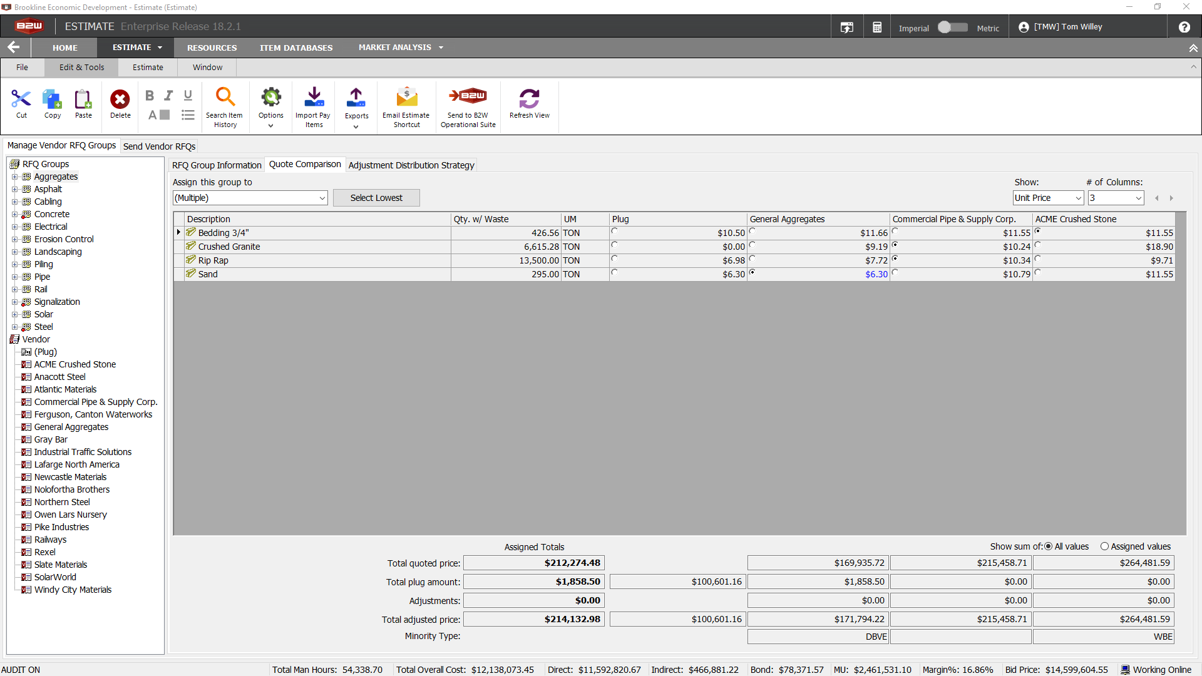This screenshot has height=676, width=1202.
Task: Open the Options gear menu
Action: 271,107
